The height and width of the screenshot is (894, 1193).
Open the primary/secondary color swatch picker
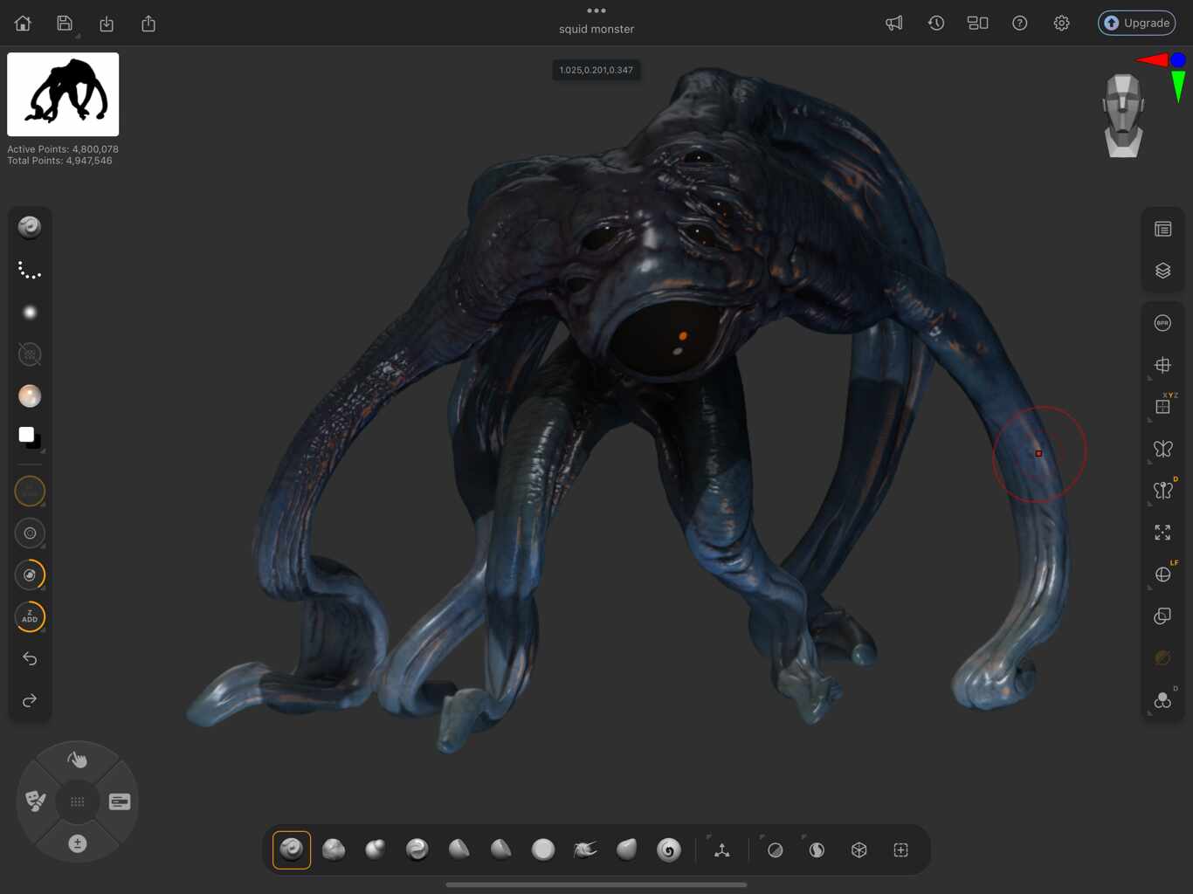[30, 437]
